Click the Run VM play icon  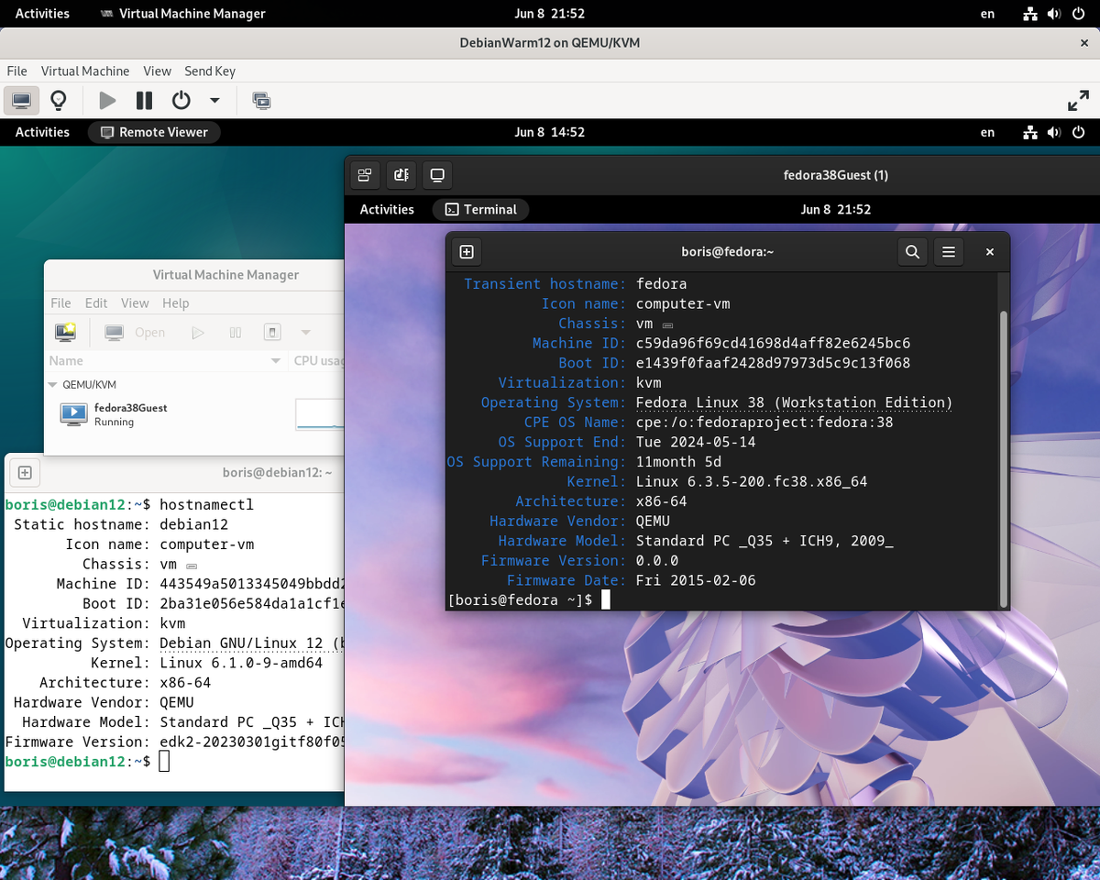point(107,100)
